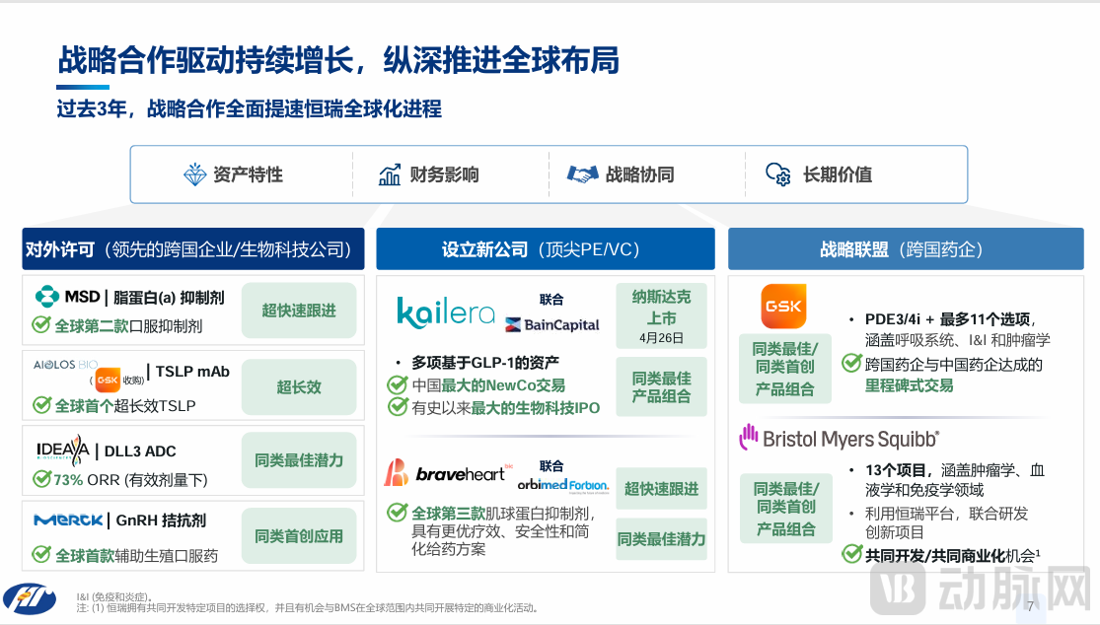Click checkmark next to 全球首款辅助生殖口服药

click(41, 555)
